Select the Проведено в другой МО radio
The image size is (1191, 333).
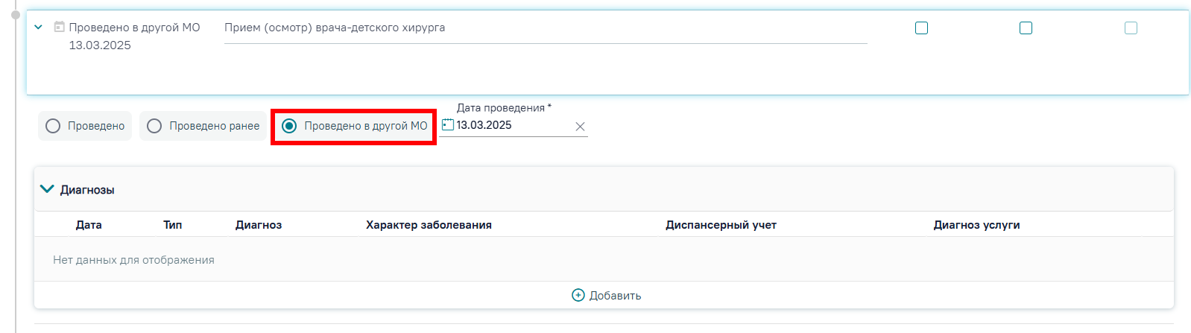(x=354, y=126)
